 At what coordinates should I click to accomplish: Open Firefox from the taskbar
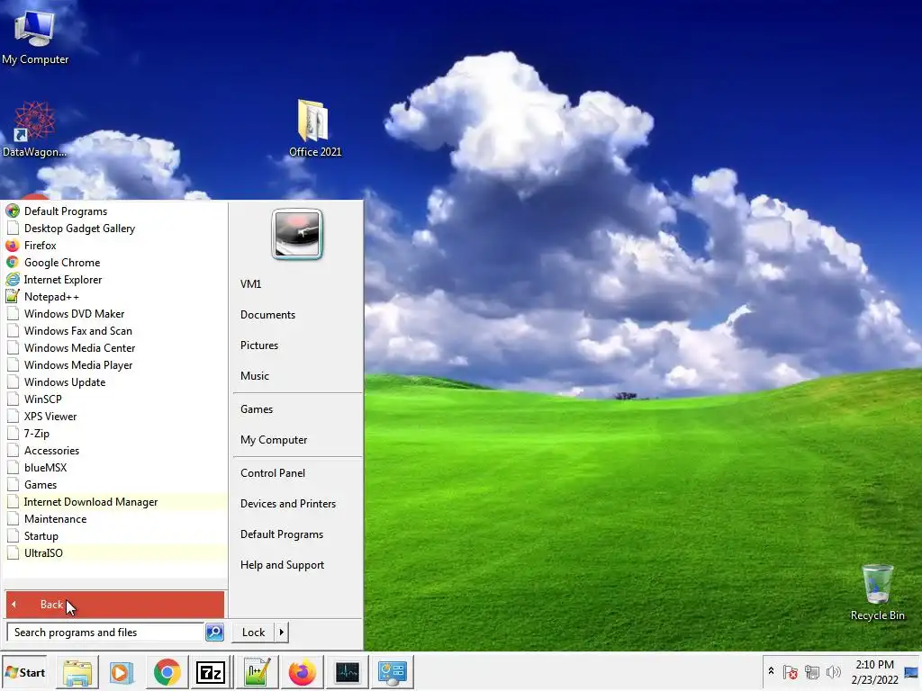(x=302, y=672)
